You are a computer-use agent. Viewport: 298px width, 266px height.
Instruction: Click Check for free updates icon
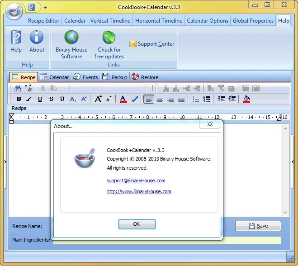tap(109, 44)
